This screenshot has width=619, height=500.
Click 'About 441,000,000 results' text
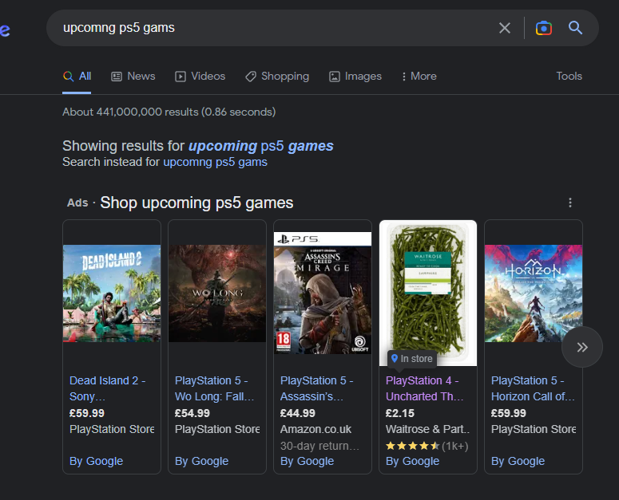coord(169,112)
